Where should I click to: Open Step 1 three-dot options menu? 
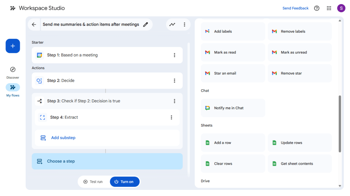coord(174,55)
